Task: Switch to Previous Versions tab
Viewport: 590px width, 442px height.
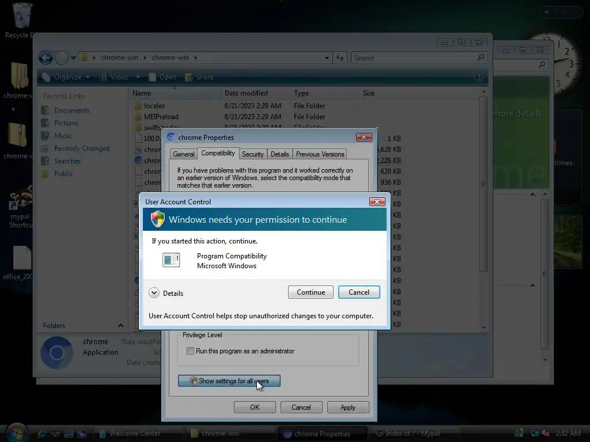Action: pos(320,154)
